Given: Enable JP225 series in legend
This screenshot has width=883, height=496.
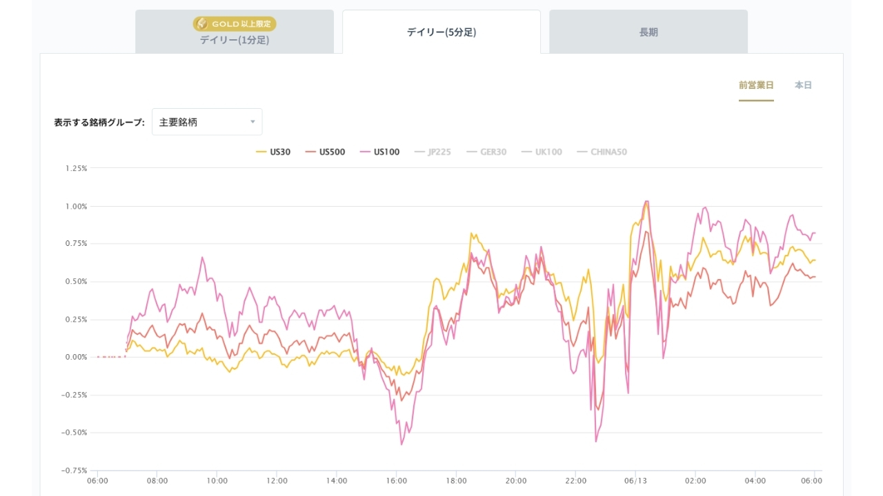Looking at the screenshot, I should (x=433, y=152).
